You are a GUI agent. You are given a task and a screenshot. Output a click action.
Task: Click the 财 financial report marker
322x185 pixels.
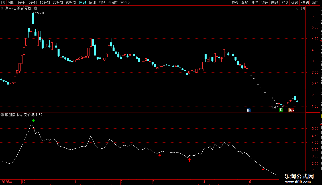point(249,110)
